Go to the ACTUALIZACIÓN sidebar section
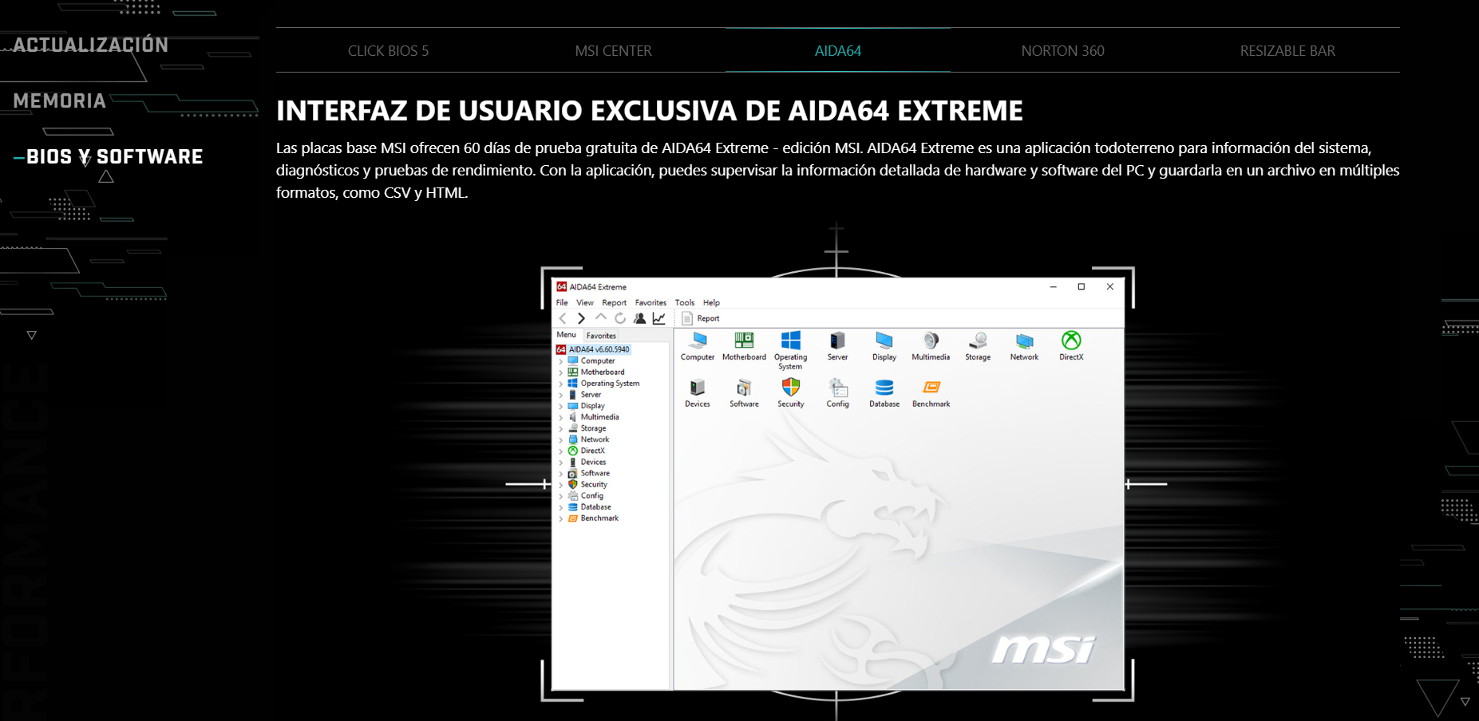The width and height of the screenshot is (1479, 721). (91, 45)
